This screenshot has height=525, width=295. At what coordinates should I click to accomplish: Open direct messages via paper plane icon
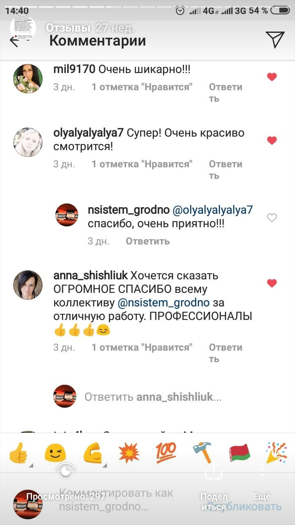pos(275,40)
